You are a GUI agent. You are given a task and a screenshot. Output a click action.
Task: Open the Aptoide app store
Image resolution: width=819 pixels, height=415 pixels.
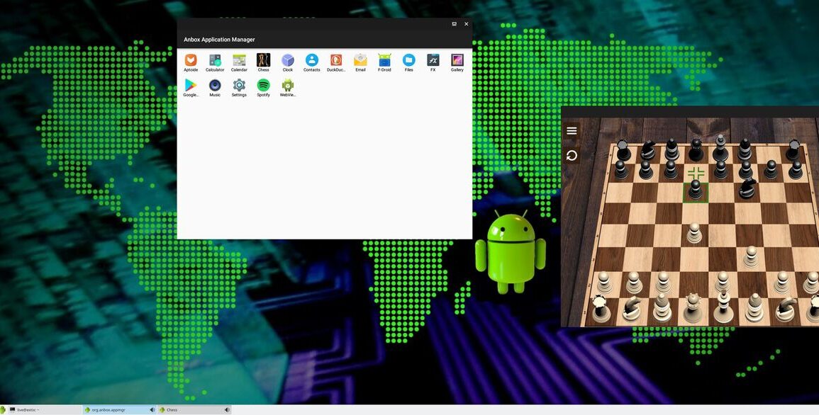191,61
